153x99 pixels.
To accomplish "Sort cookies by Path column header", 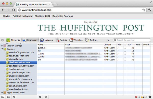I will (x=120, y=45).
